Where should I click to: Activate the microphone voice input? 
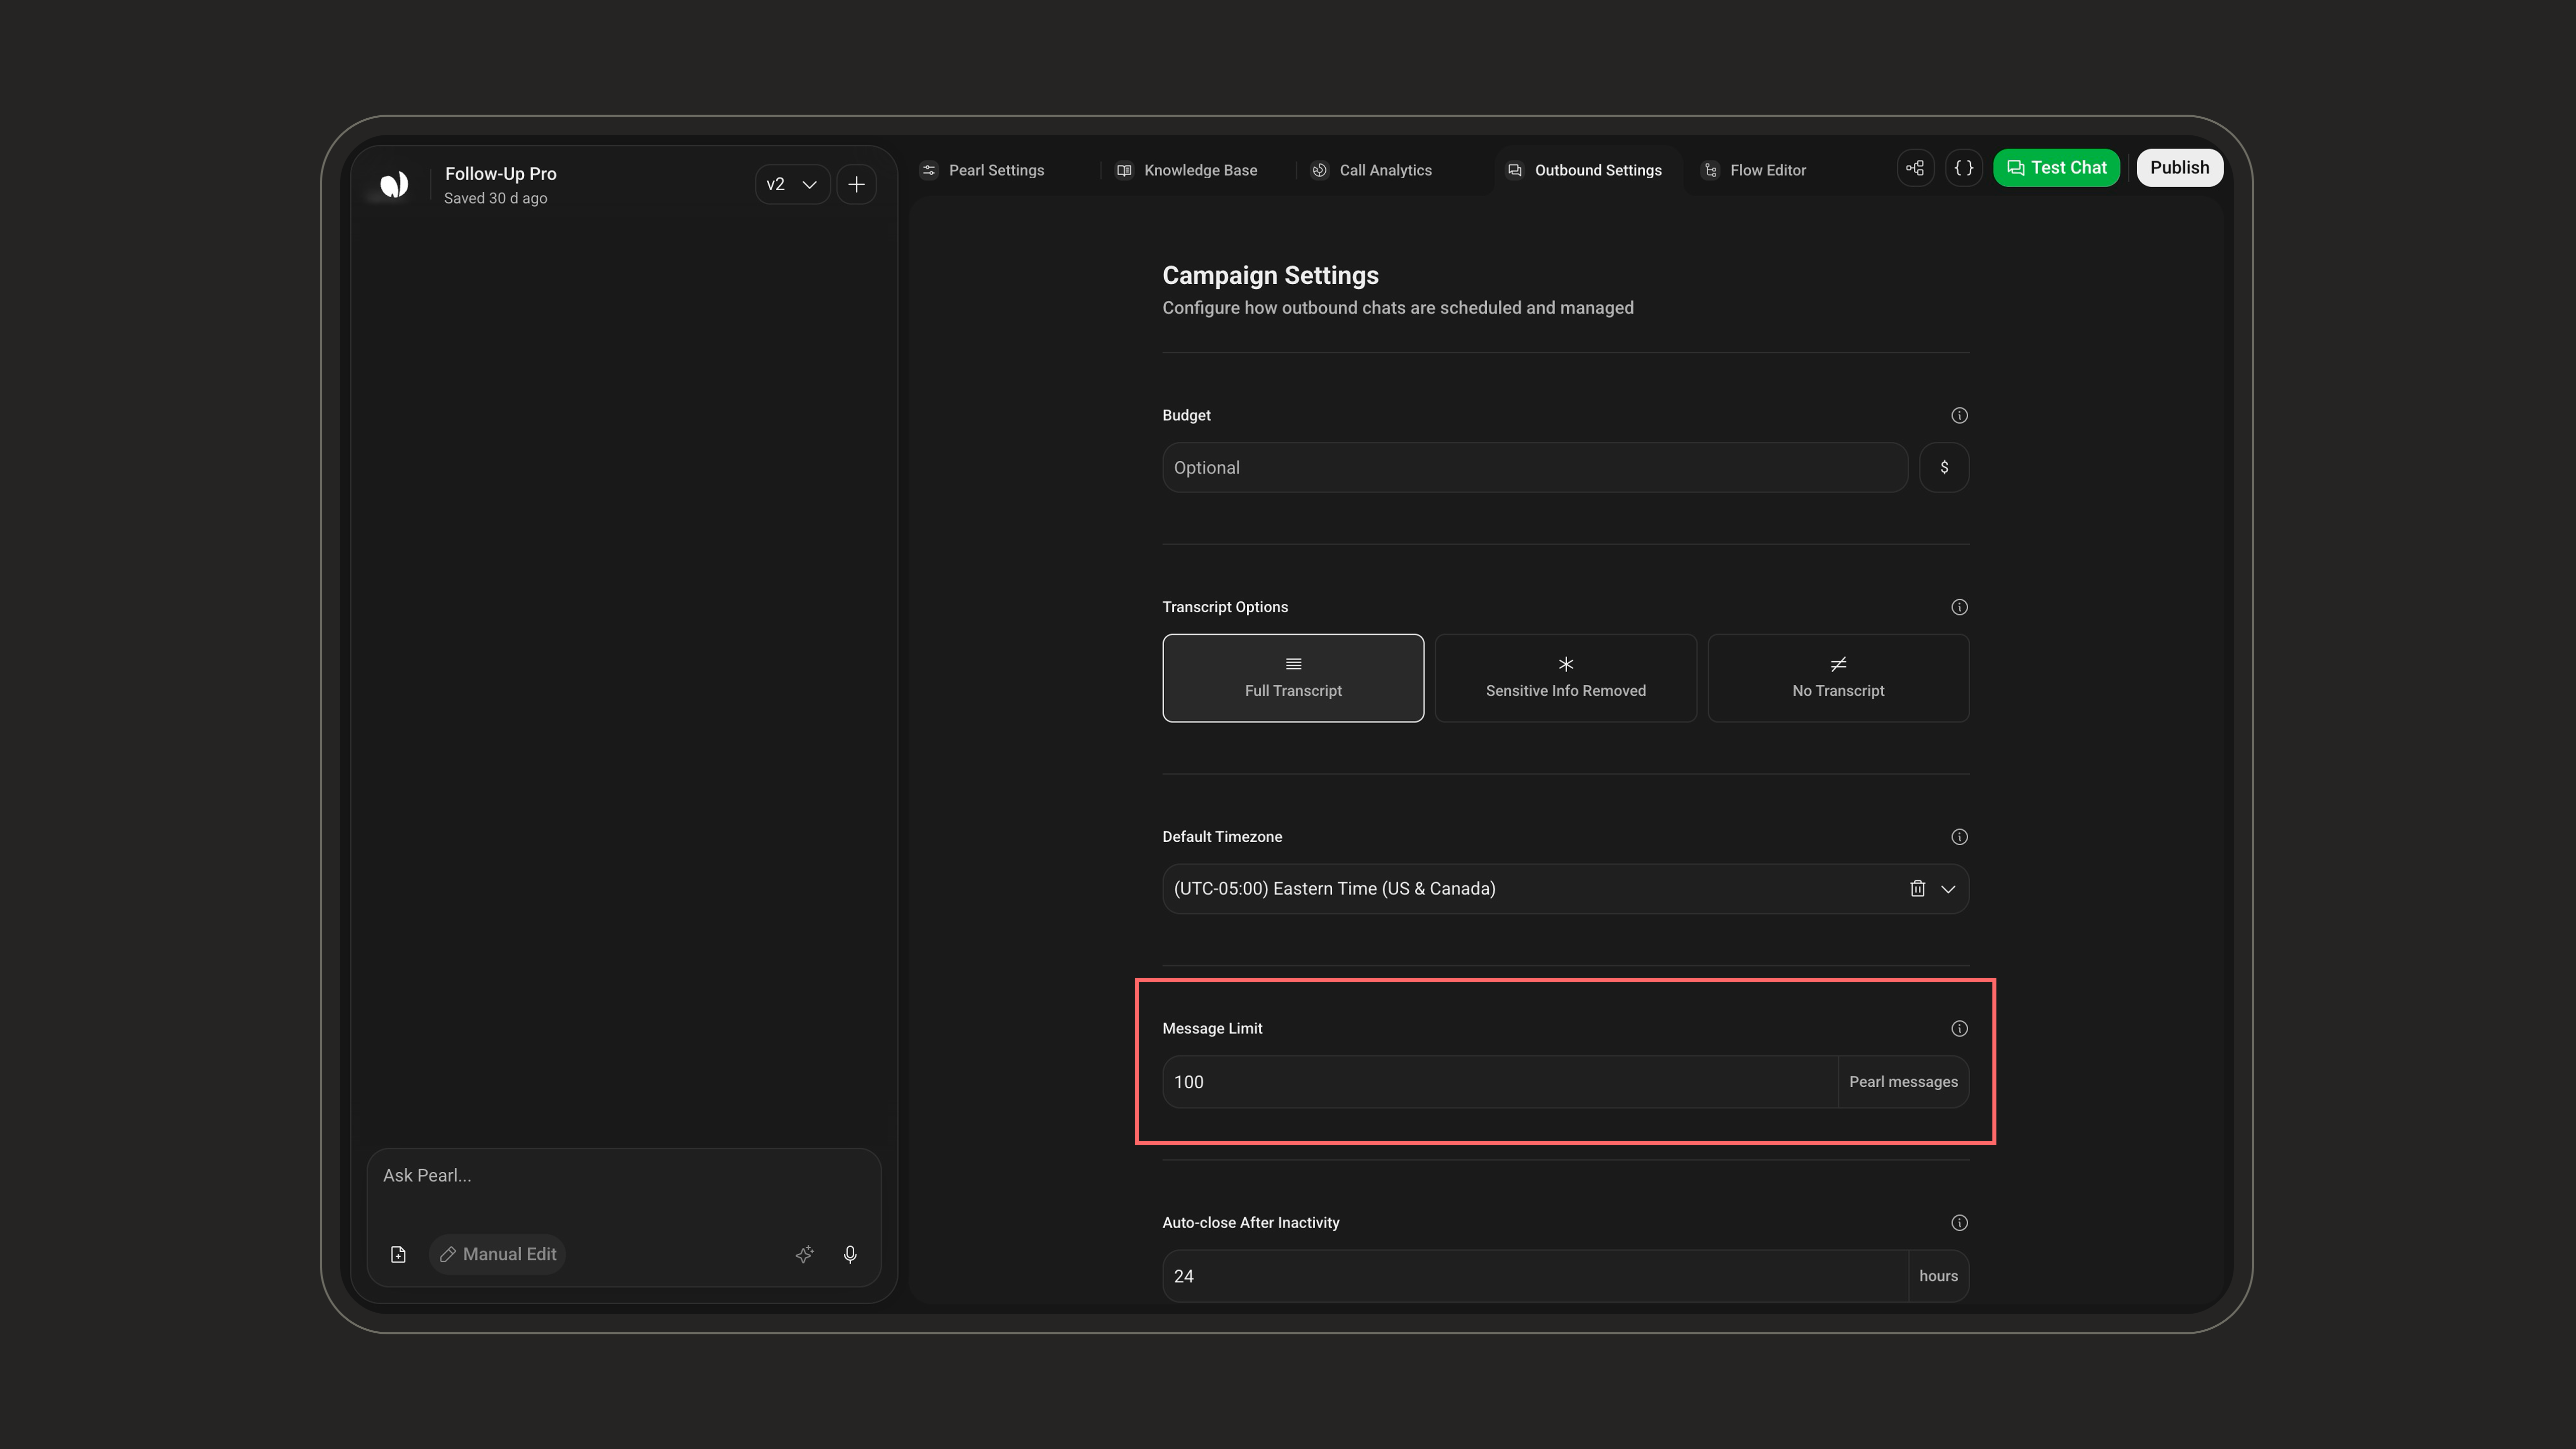(850, 1254)
